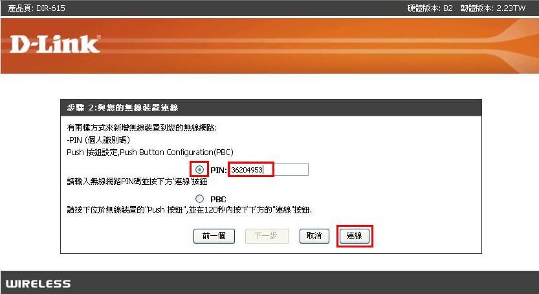Click the -PIN (個人識別碼) description line
The height and width of the screenshot is (294, 539).
98,140
